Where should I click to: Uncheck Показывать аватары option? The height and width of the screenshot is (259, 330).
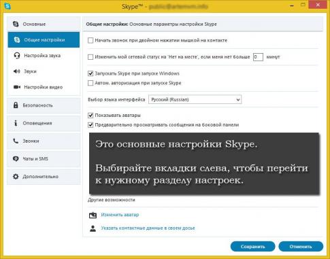pyautogui.click(x=90, y=116)
